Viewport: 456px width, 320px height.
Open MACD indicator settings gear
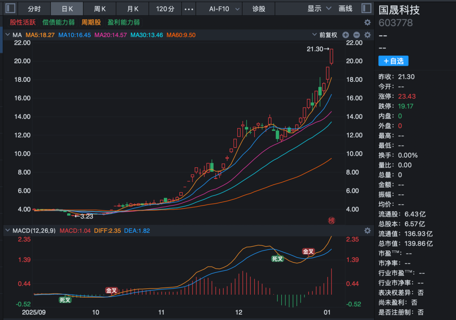pos(367,231)
